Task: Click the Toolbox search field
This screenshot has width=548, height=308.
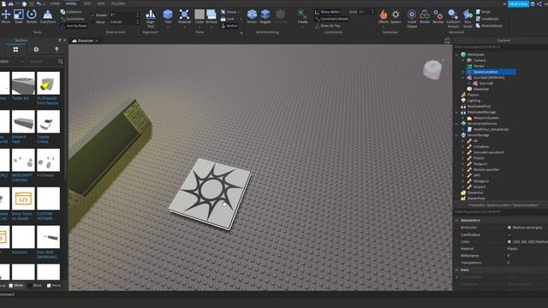Action: (42, 62)
